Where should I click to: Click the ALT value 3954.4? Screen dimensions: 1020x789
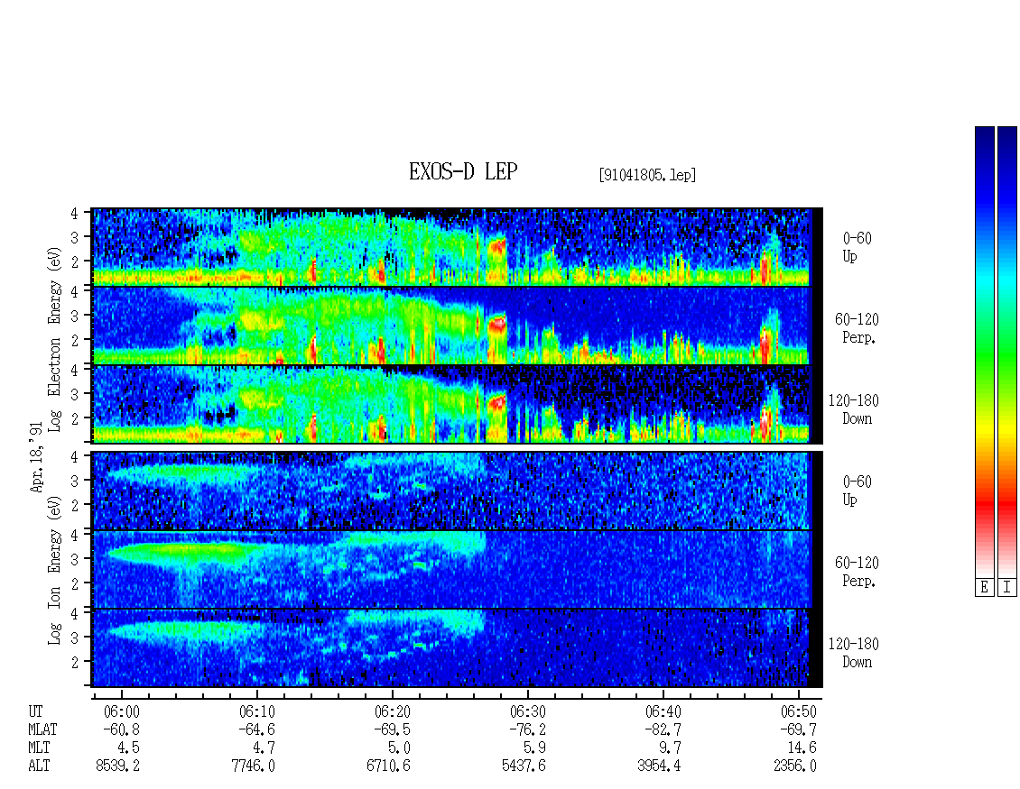tap(659, 766)
